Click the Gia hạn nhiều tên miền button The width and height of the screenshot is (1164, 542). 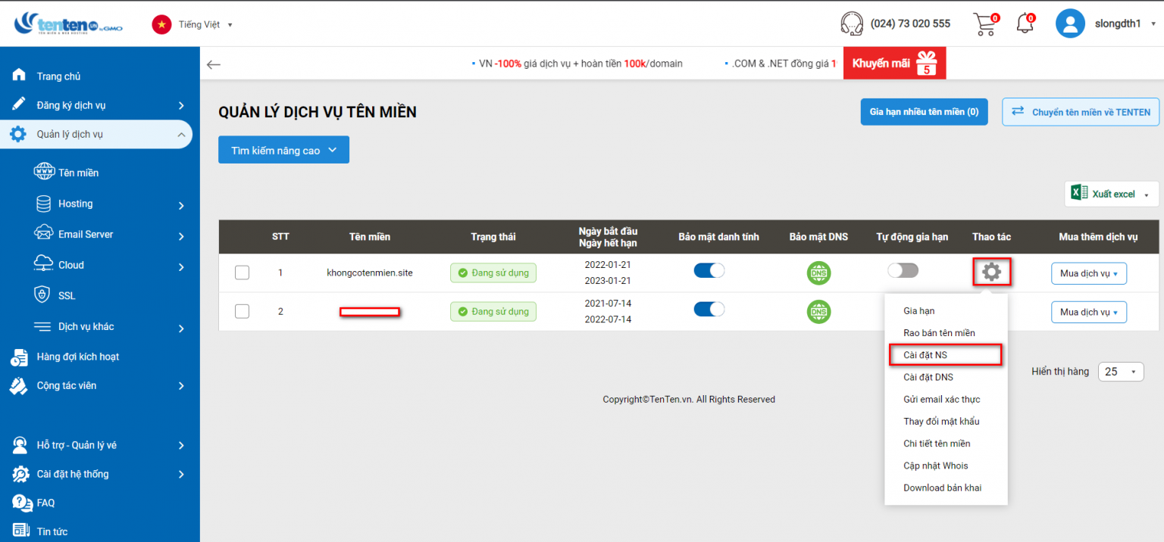924,111
